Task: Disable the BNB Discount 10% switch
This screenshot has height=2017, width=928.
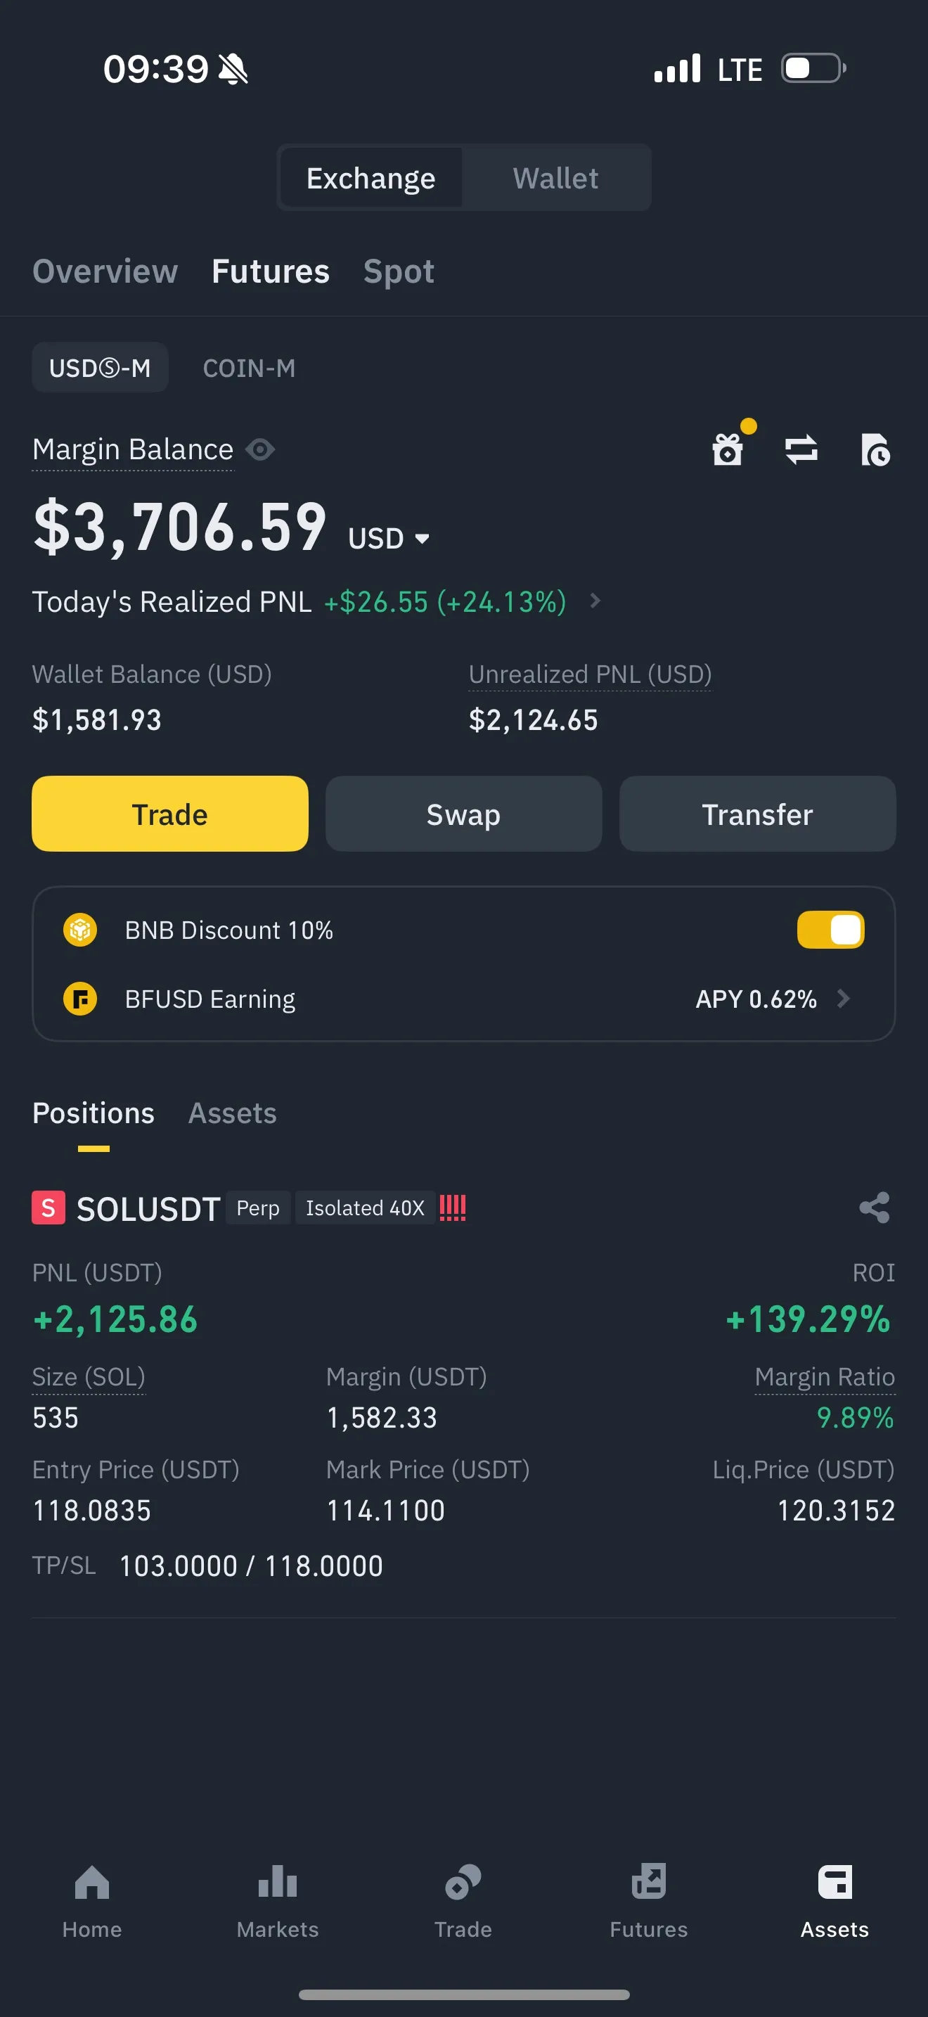Action: pyautogui.click(x=830, y=930)
